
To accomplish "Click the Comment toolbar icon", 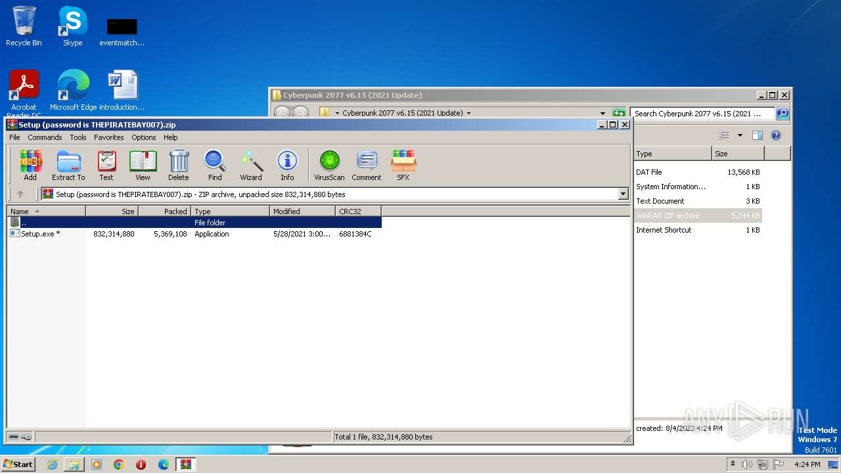I will click(x=367, y=165).
